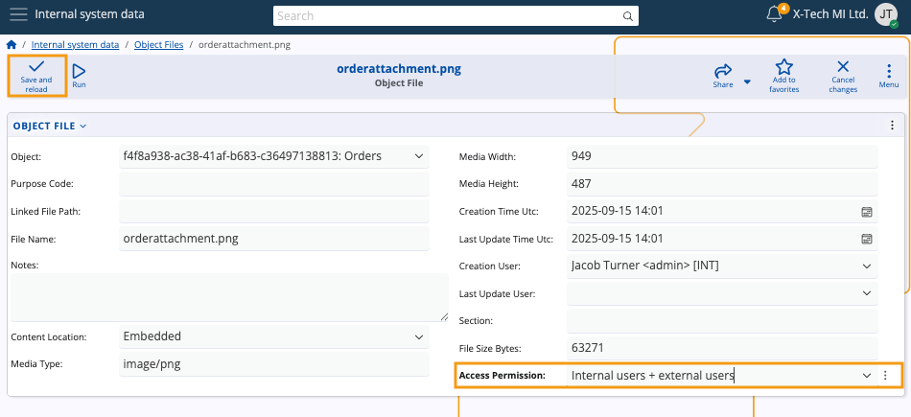The image size is (911, 417).
Task: Open the hamburger navigation menu
Action: point(18,14)
